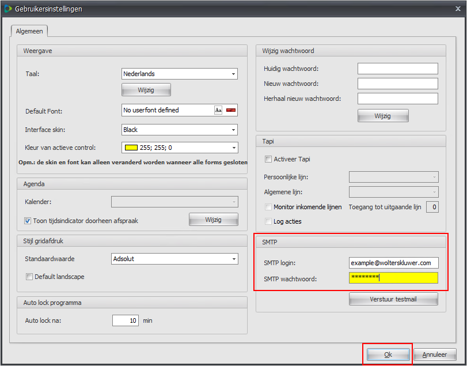Click the Auto lock na minutes field

click(x=125, y=320)
